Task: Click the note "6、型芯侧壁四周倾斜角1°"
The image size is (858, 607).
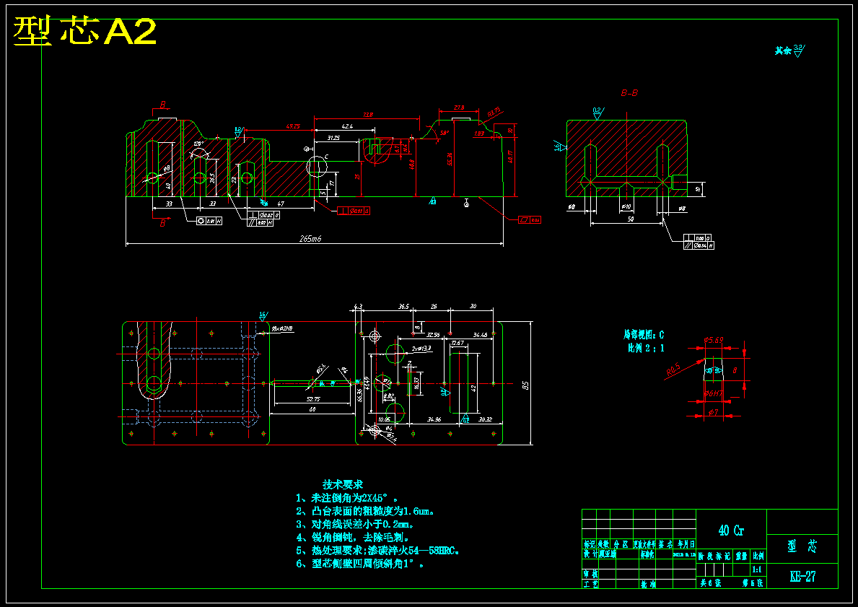Action: [x=359, y=564]
